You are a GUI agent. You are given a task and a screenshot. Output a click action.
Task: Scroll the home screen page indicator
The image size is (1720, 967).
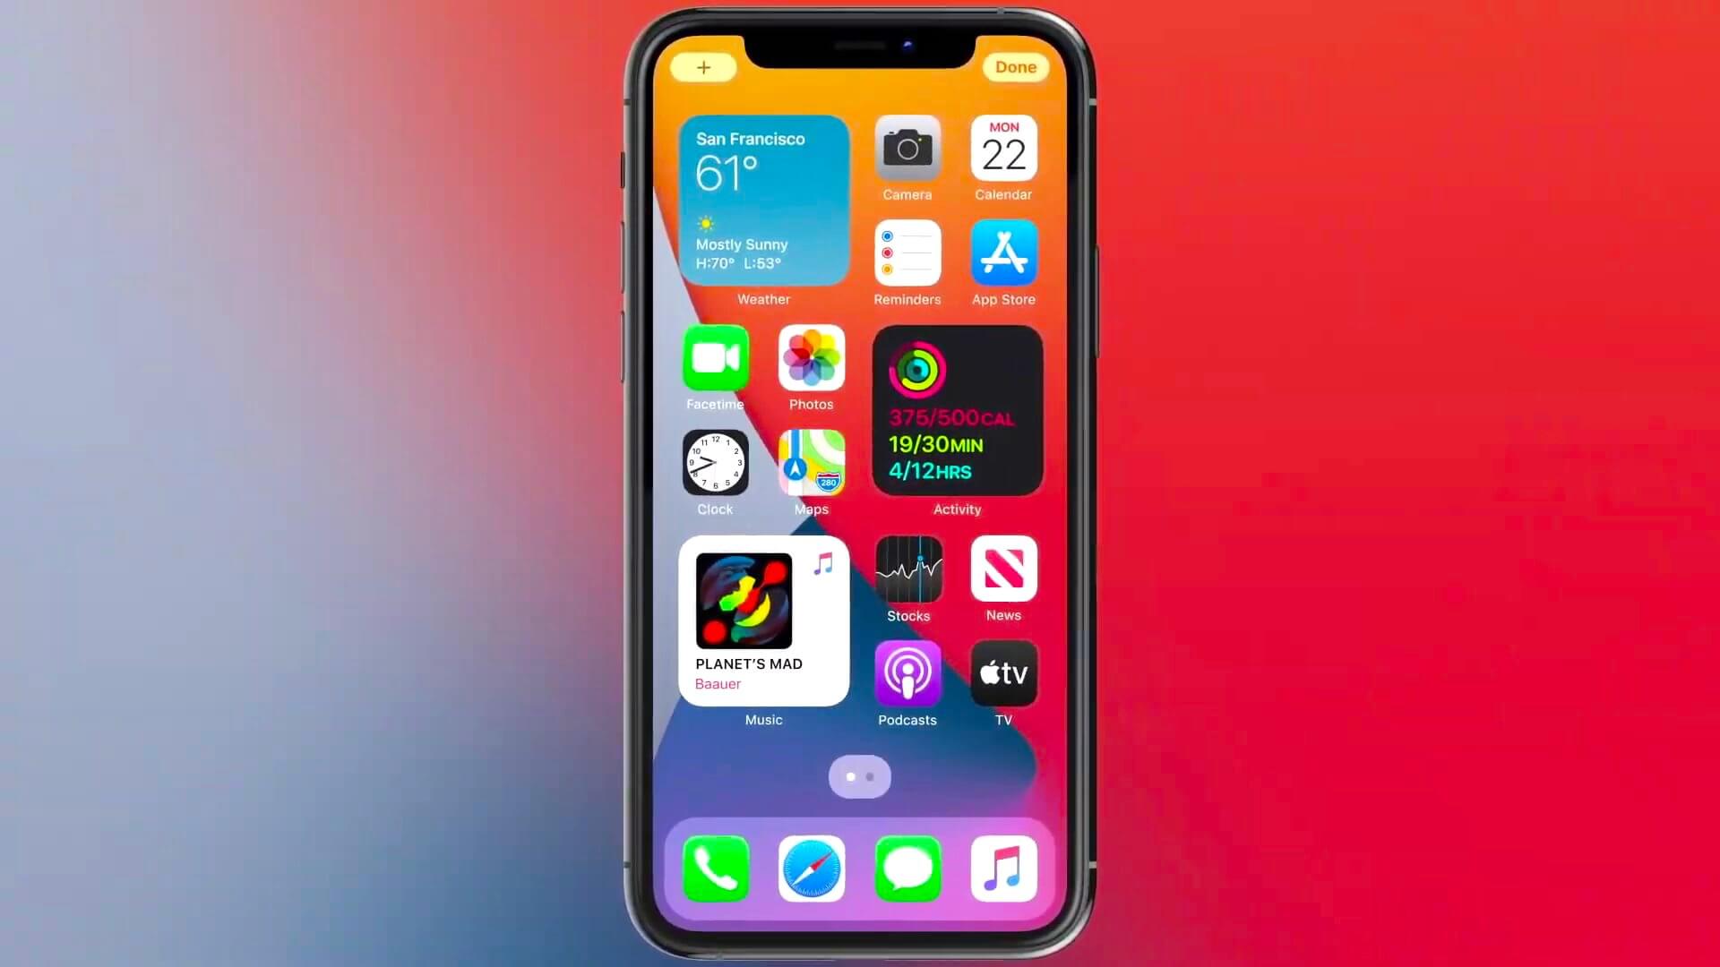[860, 775]
